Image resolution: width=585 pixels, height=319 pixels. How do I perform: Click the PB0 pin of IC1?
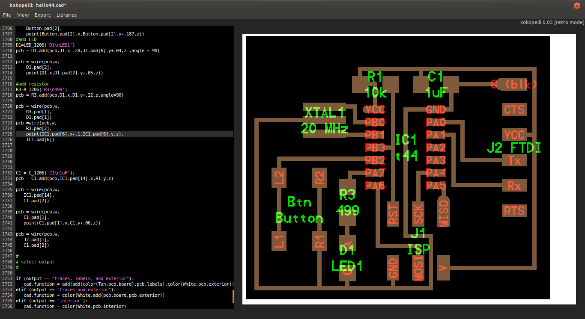[375, 122]
